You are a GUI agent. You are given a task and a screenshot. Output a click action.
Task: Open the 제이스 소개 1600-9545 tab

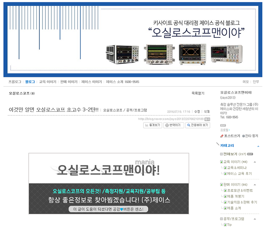(x=122, y=82)
